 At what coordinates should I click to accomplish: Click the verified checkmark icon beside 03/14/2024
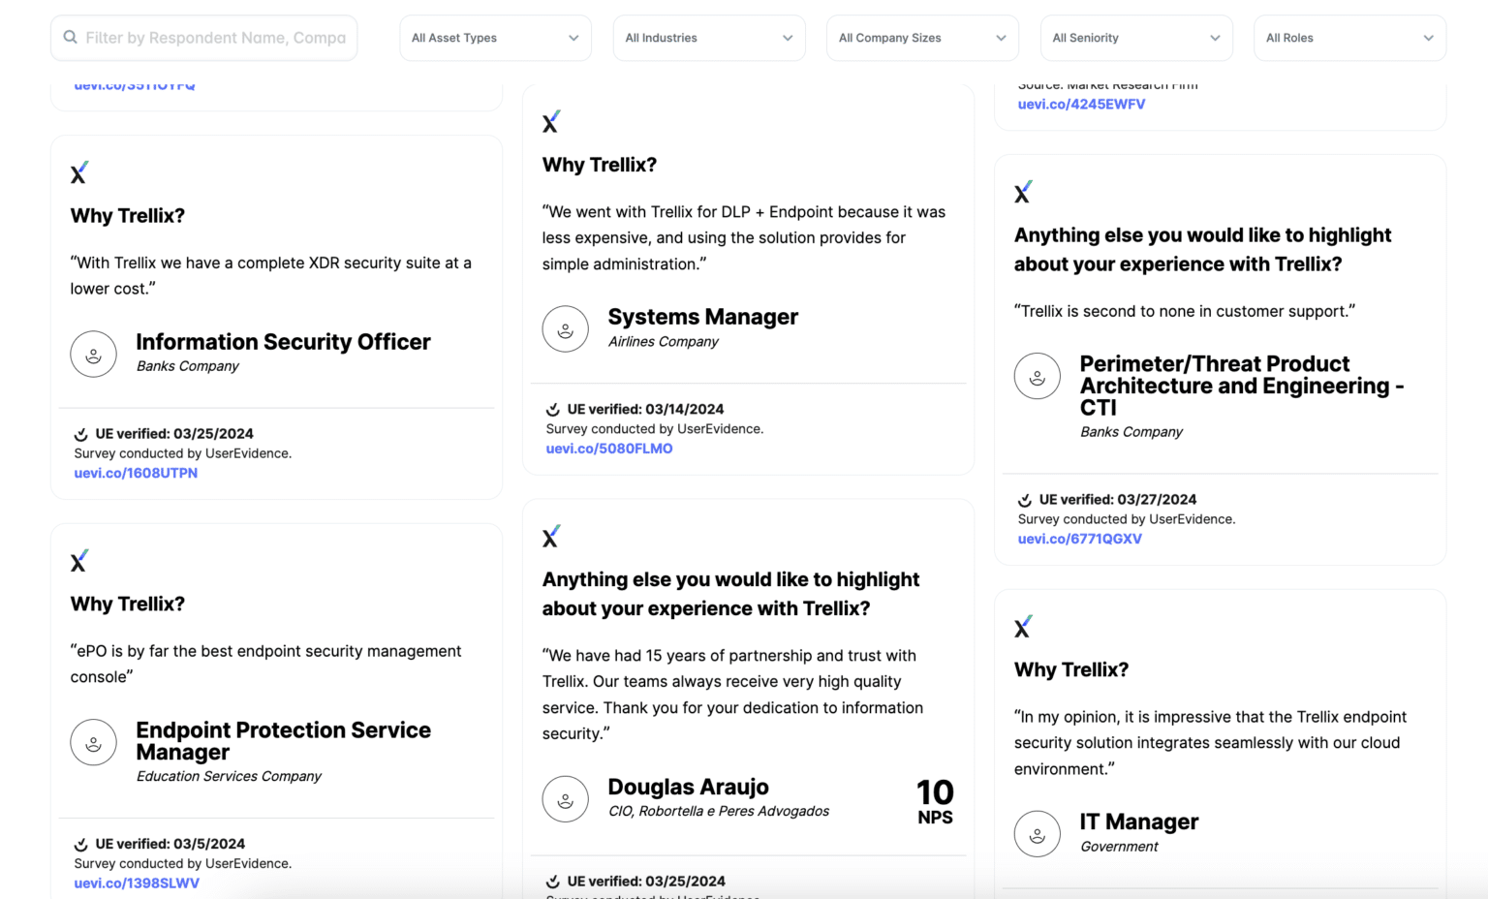(x=553, y=410)
